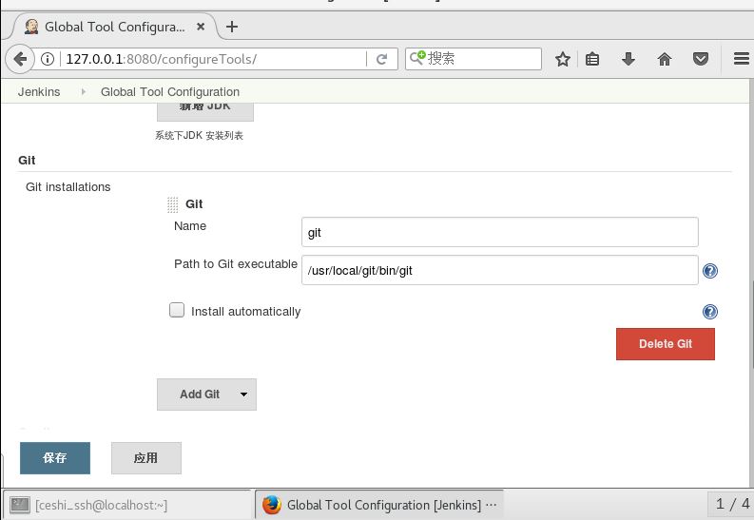754x520 pixels.
Task: Enable the Install automatically checkbox
Action: pyautogui.click(x=177, y=311)
